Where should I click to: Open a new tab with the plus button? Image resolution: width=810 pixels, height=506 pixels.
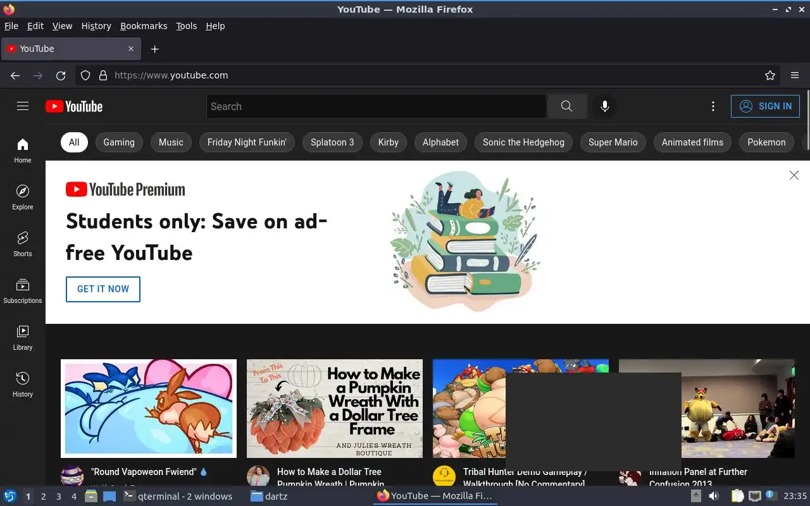click(154, 49)
